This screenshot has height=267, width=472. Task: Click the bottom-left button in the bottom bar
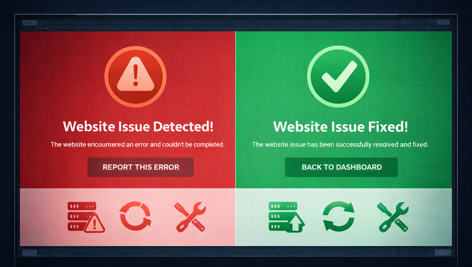[29, 253]
